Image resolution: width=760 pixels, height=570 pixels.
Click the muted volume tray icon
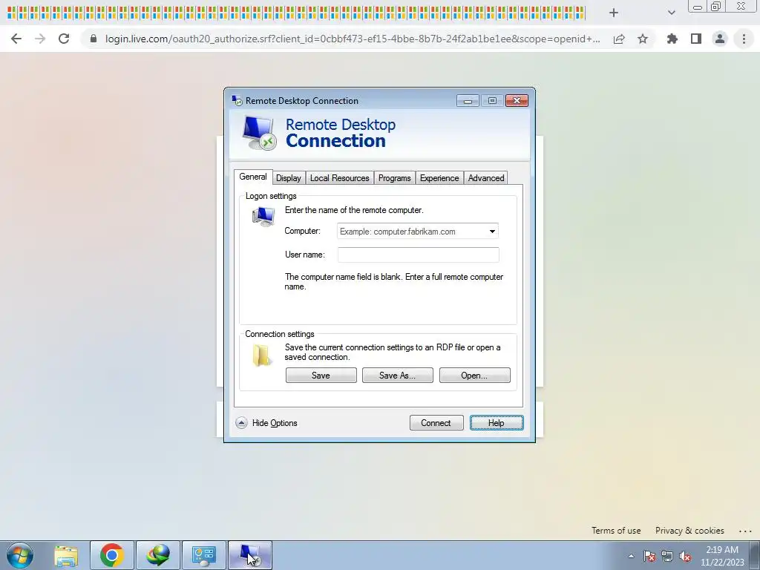[x=685, y=556]
